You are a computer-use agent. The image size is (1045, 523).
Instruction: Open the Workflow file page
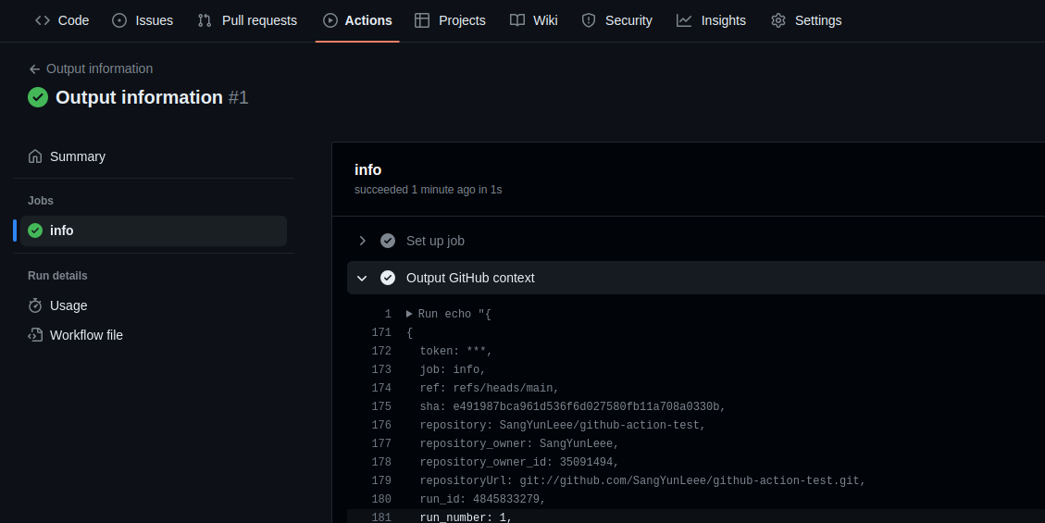[x=154, y=335]
